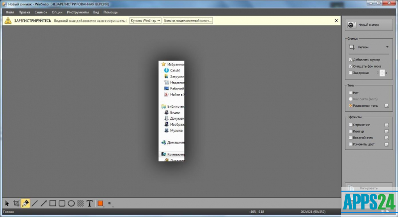Select the hatched fill tool
This screenshot has height=217, width=398.
pyautogui.click(x=80, y=203)
